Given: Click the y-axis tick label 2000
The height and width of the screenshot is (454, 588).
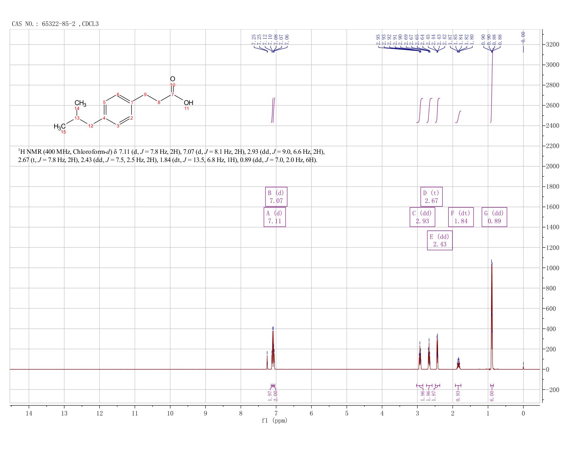Looking at the screenshot, I should pos(552,166).
